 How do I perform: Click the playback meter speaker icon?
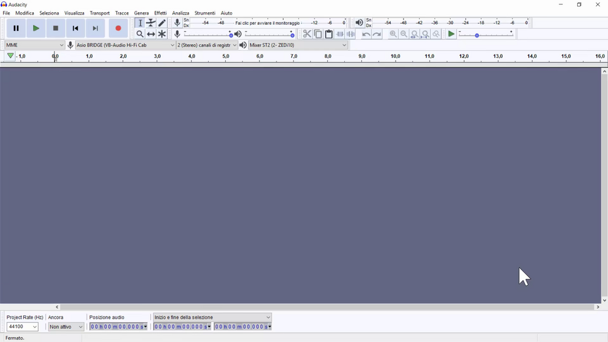pos(359,23)
